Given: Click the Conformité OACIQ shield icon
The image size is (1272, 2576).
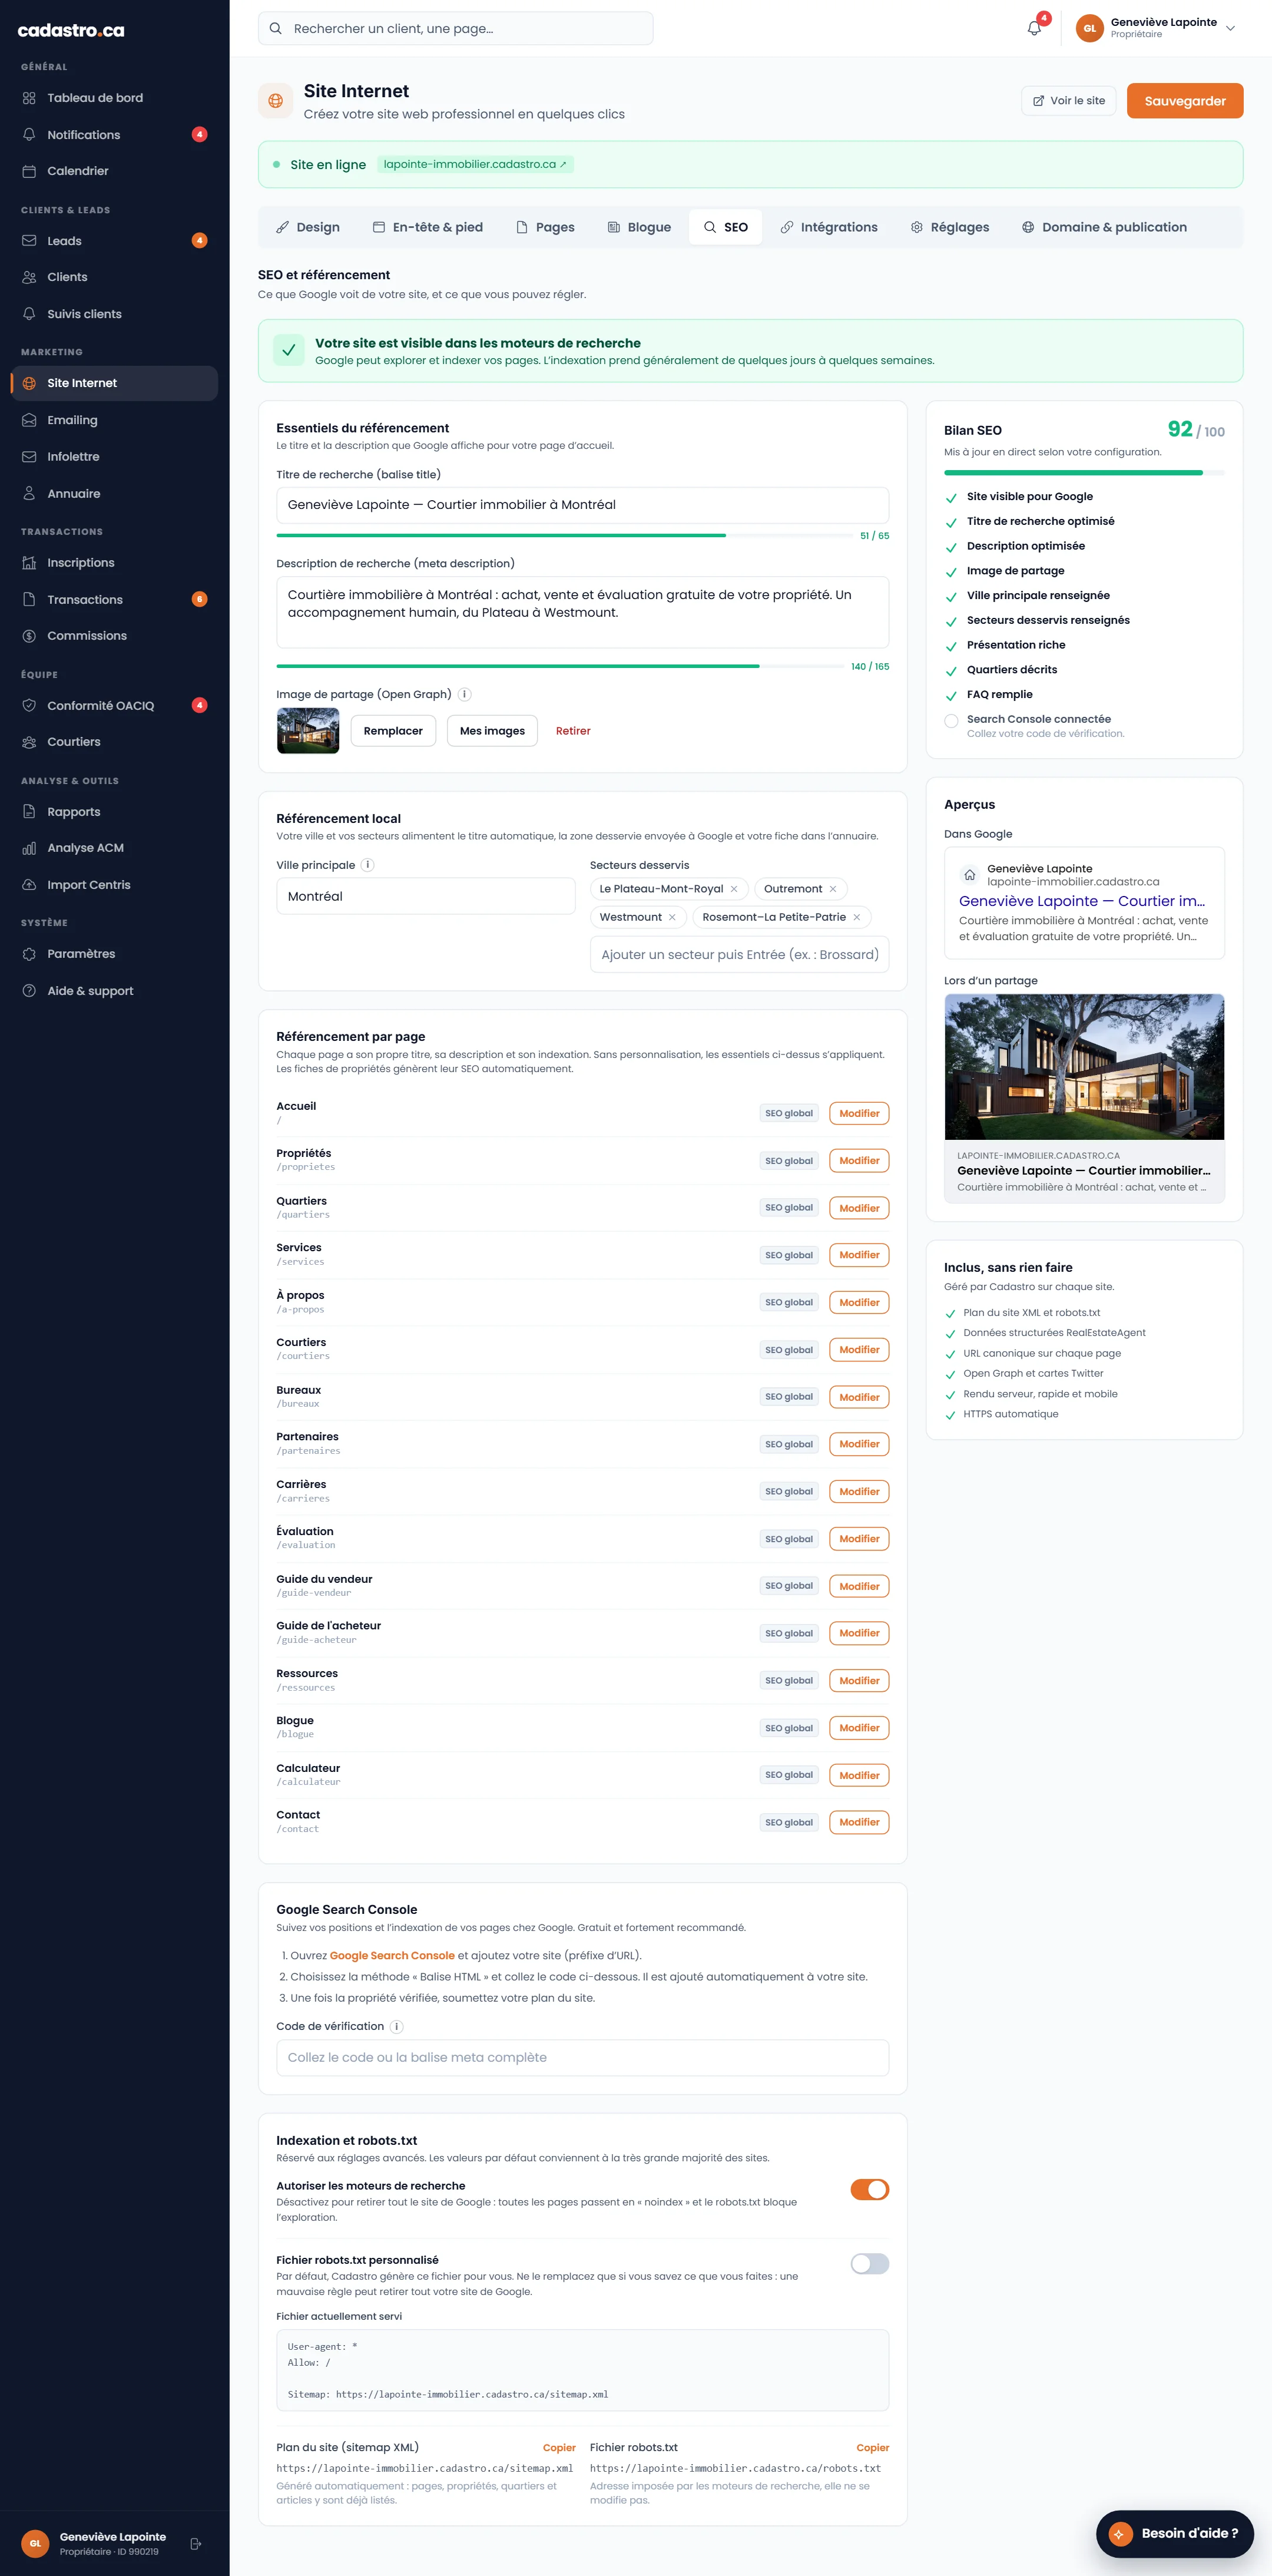Looking at the screenshot, I should pyautogui.click(x=29, y=706).
